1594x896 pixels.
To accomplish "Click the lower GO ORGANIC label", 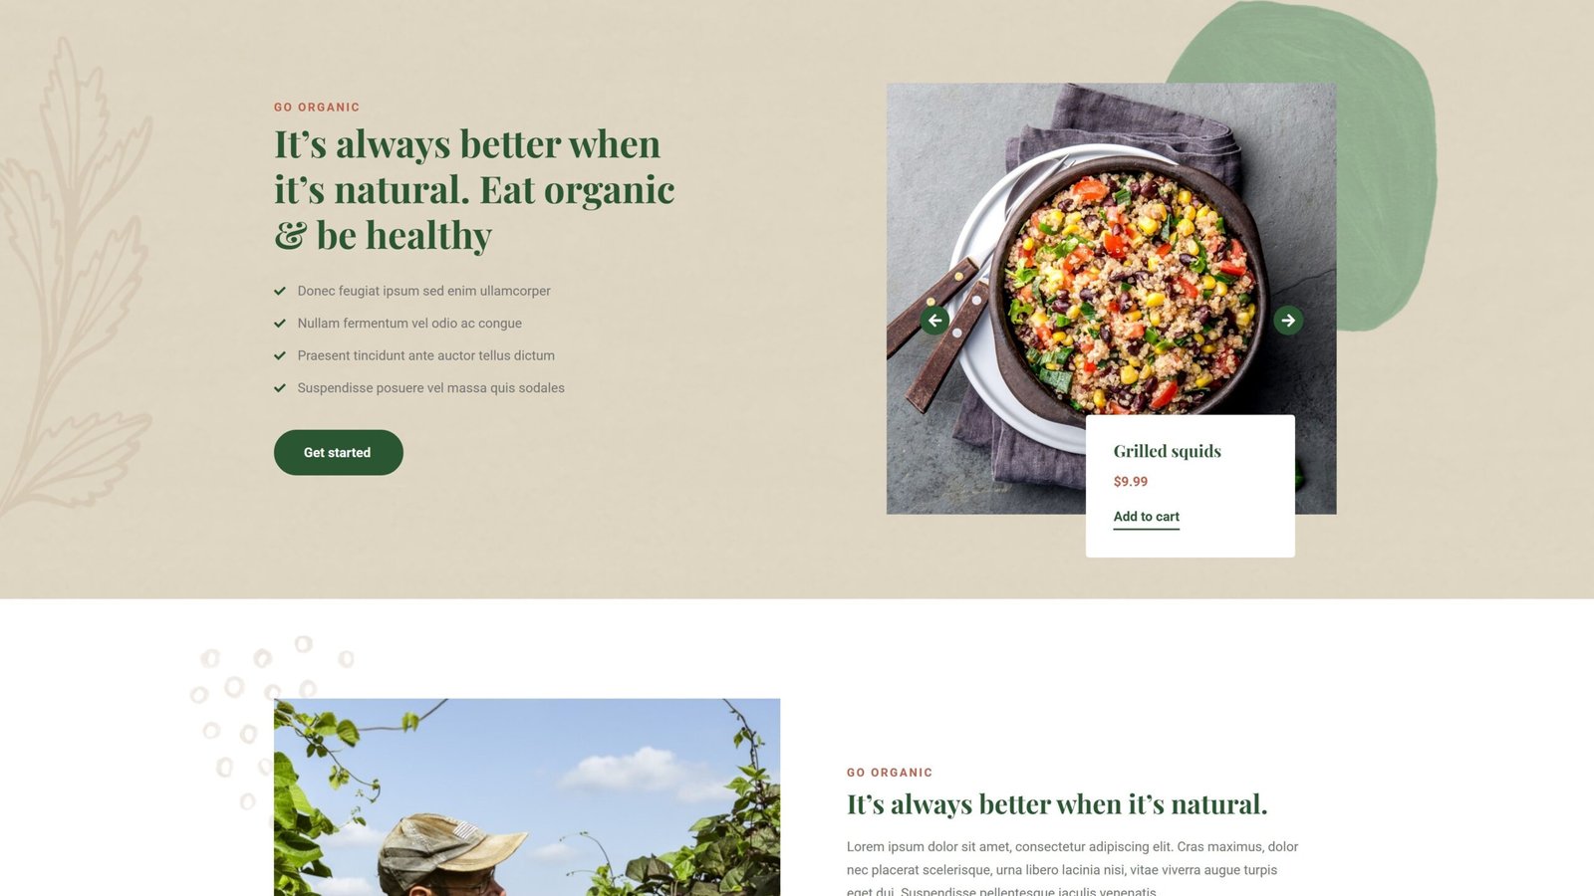I will point(890,773).
